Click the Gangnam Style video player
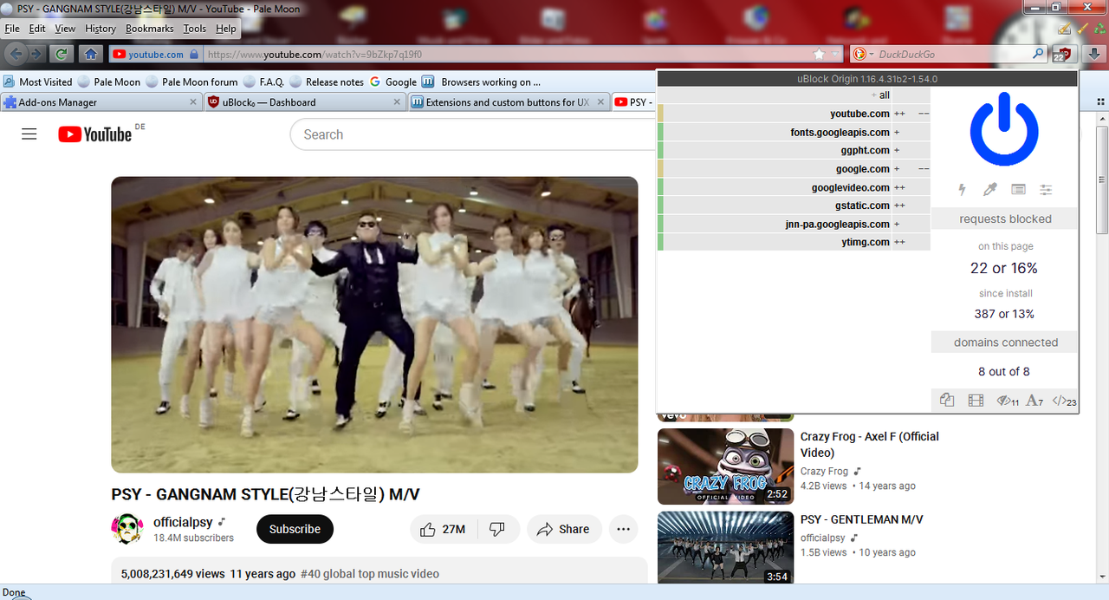This screenshot has width=1109, height=600. [374, 324]
